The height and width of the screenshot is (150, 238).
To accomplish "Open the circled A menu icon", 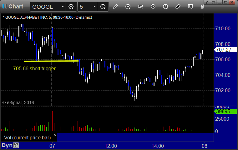I will pos(165,7).
